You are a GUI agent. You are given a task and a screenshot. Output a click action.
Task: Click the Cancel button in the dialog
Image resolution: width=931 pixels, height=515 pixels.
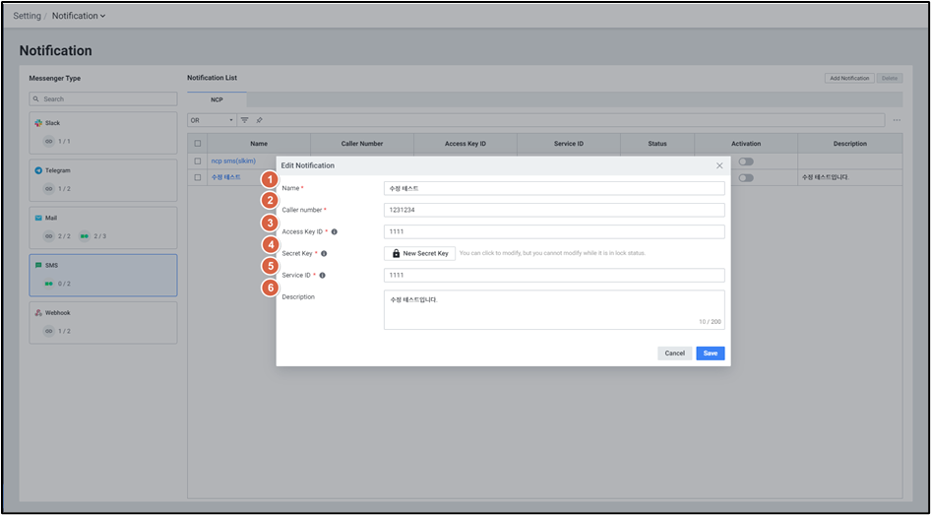[674, 354]
